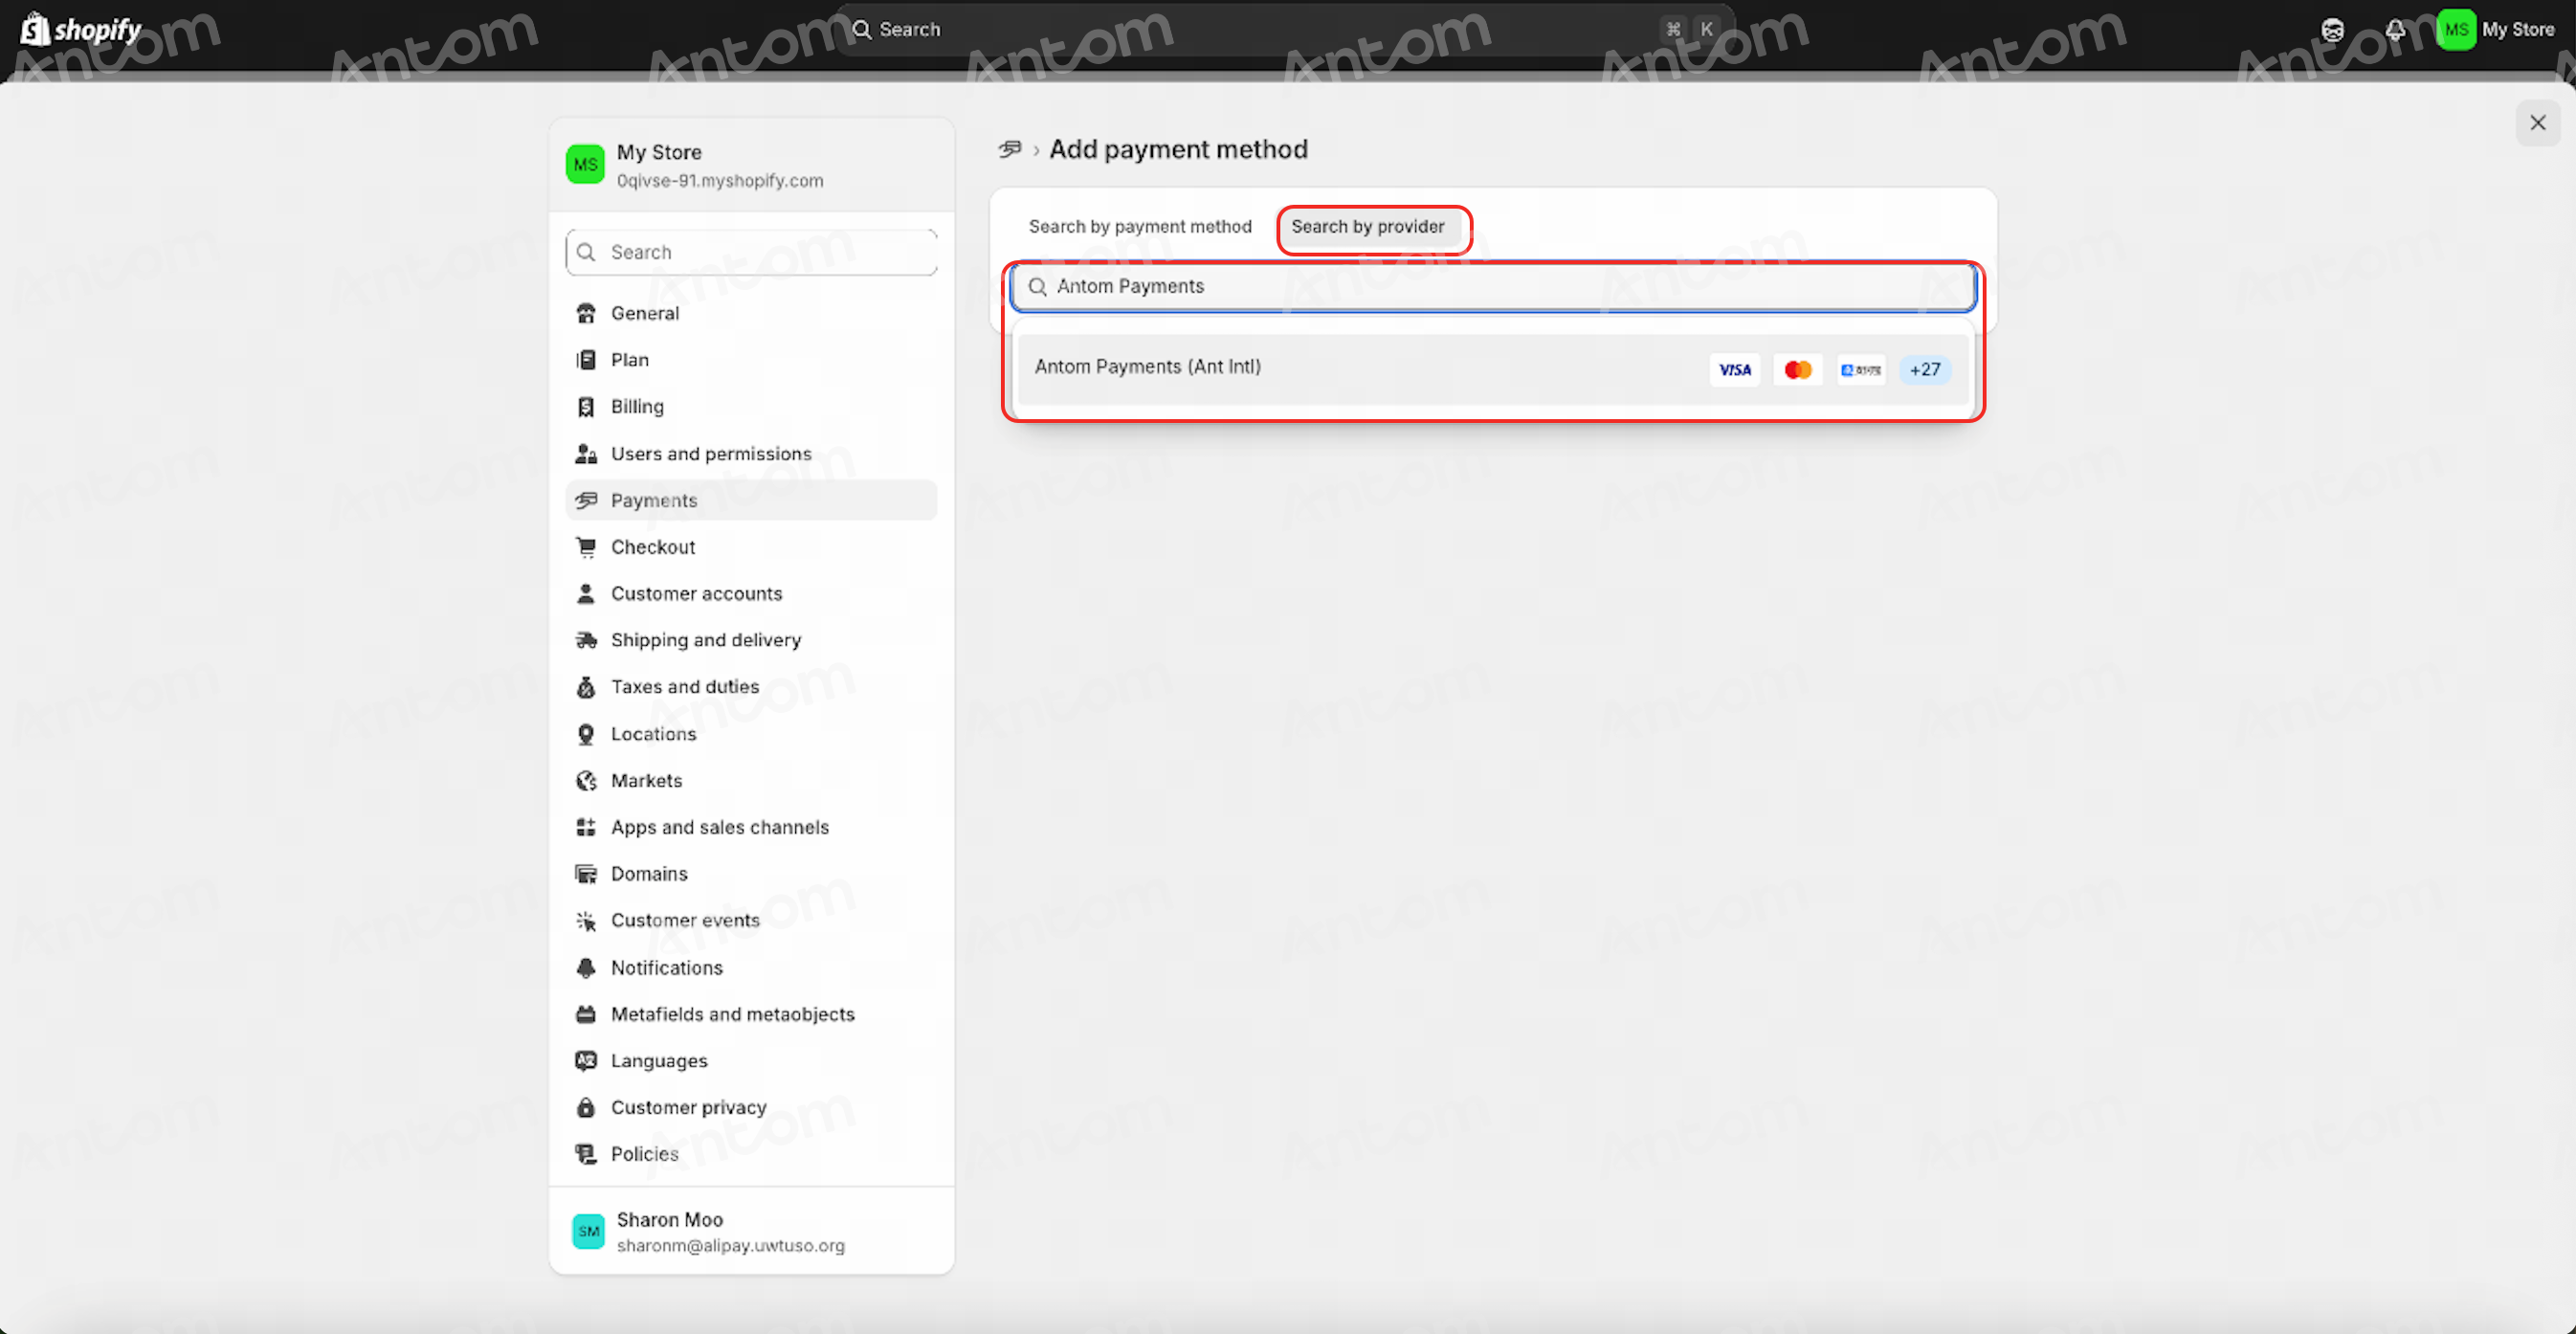Image resolution: width=2576 pixels, height=1334 pixels.
Task: Switch to Search by payment method tab
Action: [x=1140, y=227]
